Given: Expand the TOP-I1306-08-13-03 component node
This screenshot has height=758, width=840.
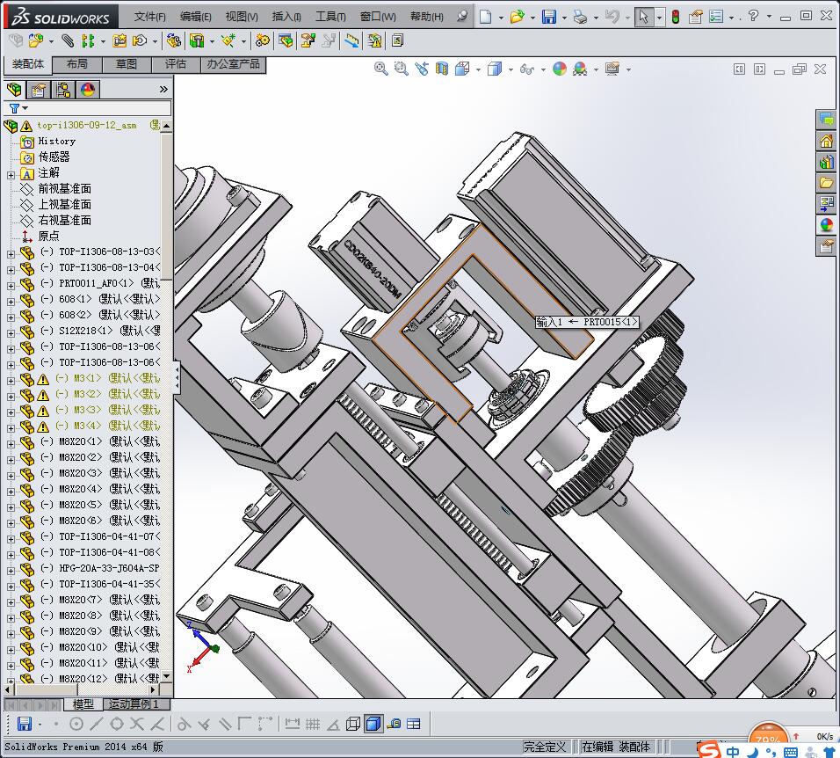Looking at the screenshot, I should [11, 253].
